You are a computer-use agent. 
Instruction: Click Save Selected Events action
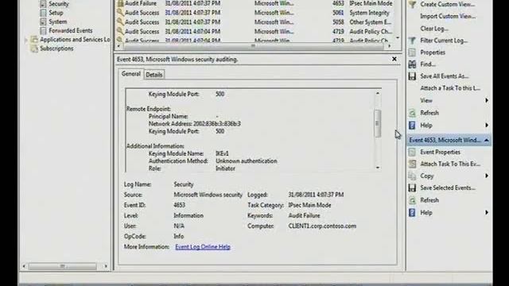coord(447,187)
